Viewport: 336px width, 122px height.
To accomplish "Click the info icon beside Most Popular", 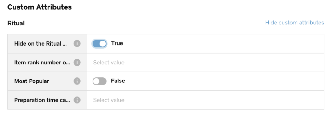I will click(x=77, y=81).
